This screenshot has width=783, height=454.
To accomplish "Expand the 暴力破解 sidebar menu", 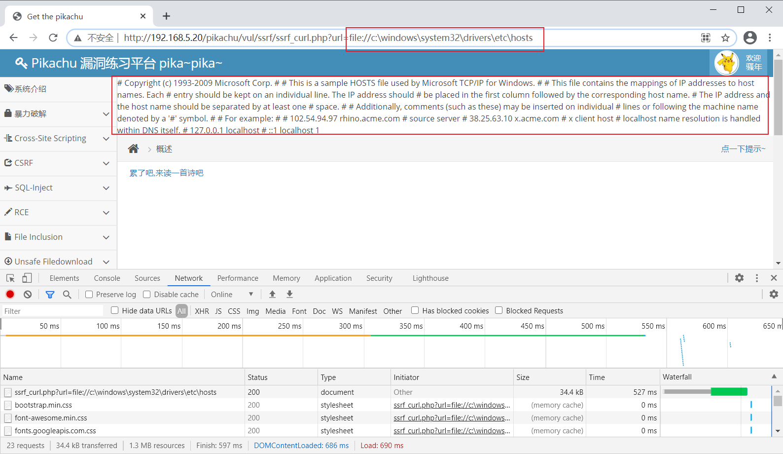I will (x=58, y=114).
